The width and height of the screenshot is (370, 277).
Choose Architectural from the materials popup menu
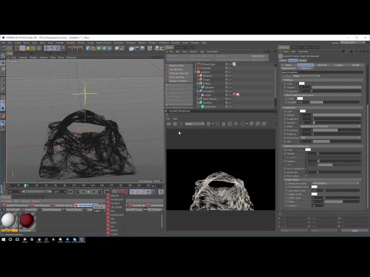click(115, 199)
